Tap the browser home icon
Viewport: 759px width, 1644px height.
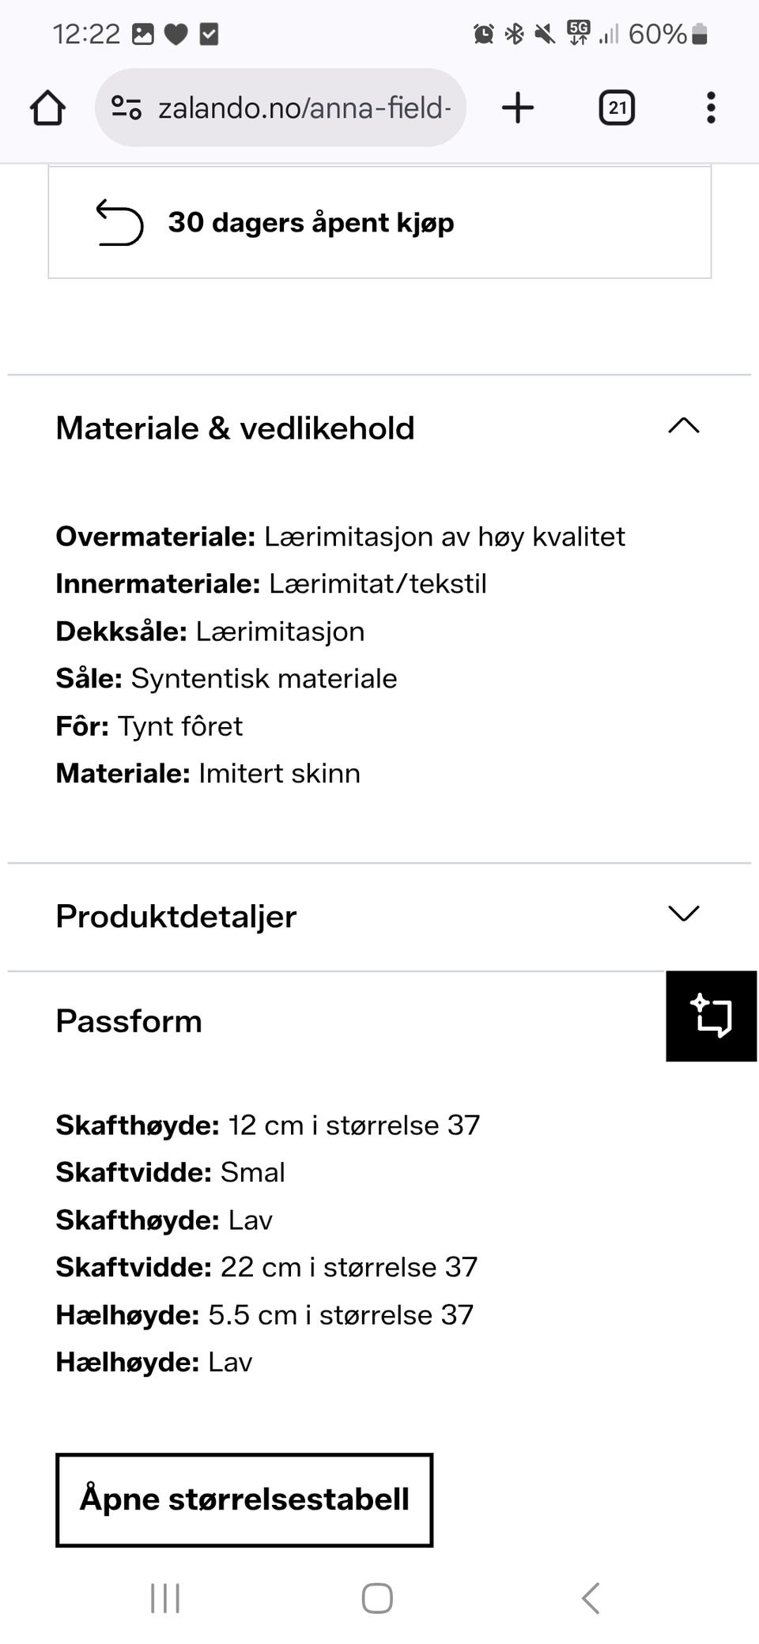(x=47, y=107)
